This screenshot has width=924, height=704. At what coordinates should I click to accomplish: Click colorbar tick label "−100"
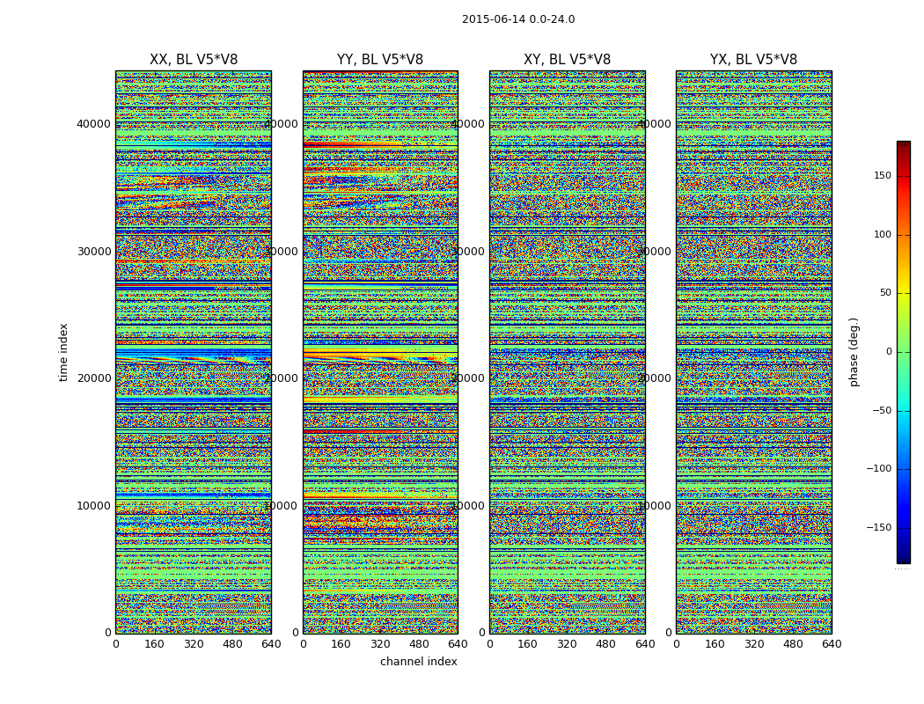[878, 468]
